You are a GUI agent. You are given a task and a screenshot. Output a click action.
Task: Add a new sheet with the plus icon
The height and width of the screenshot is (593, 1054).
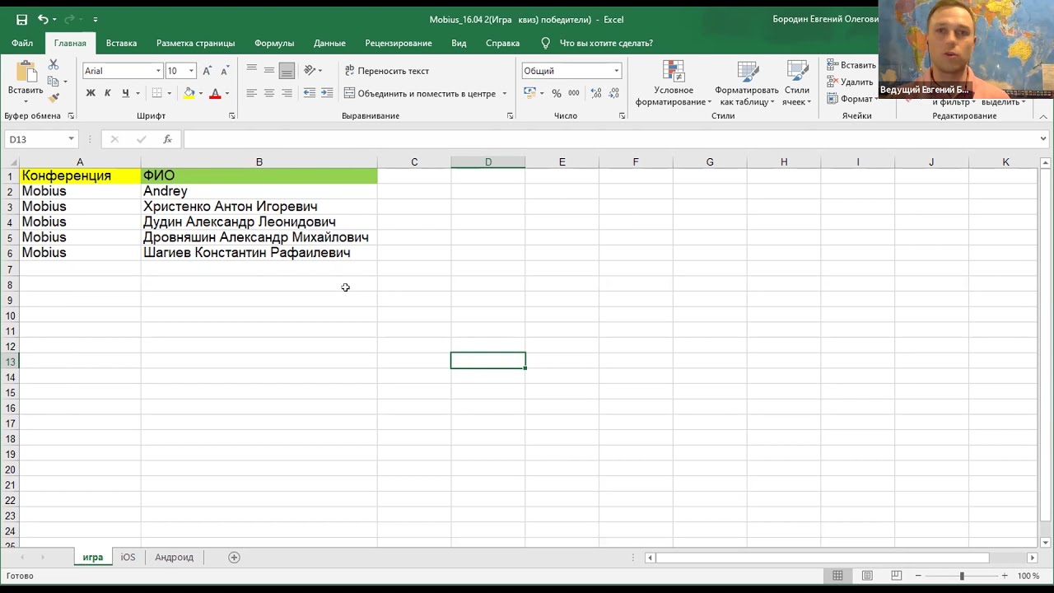(234, 558)
